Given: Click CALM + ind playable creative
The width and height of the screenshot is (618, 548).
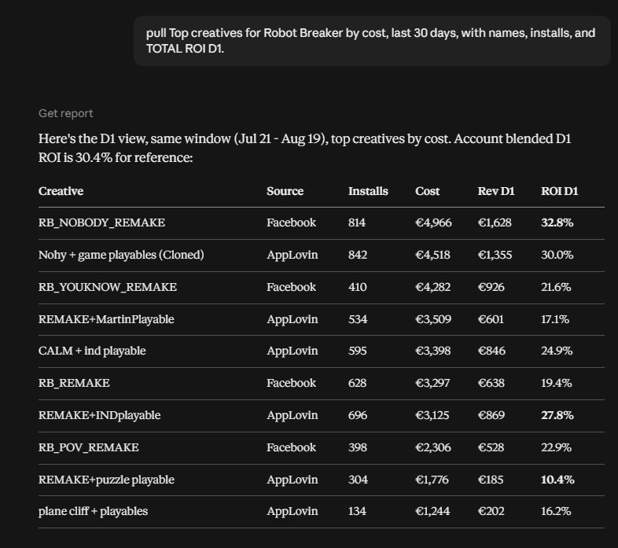Looking at the screenshot, I should click(x=92, y=351).
